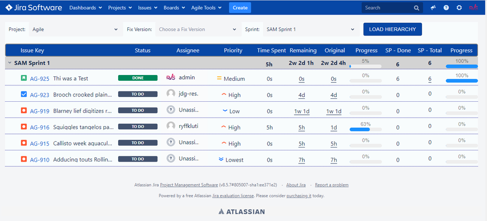Image resolution: width=487 pixels, height=221 pixels.
Task: Click the 1d original estimate for AG-916
Action: 334,128
